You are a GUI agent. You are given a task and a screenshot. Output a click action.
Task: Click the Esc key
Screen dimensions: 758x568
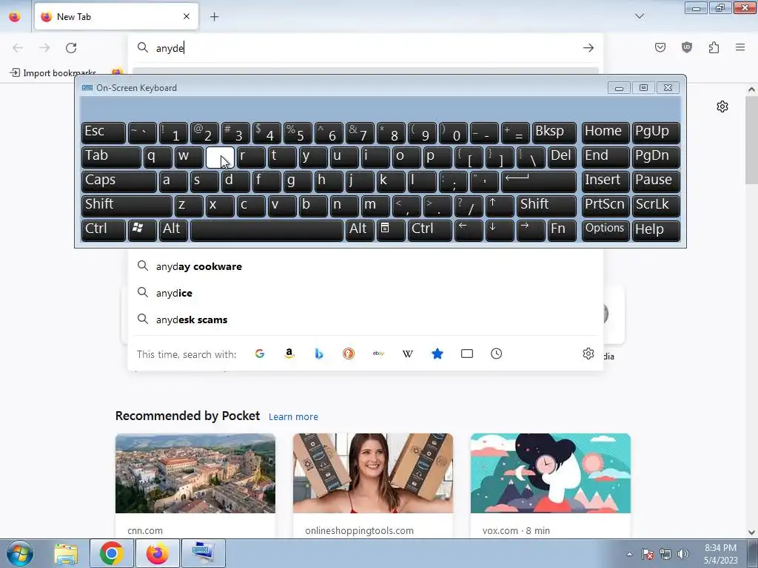[104, 132]
